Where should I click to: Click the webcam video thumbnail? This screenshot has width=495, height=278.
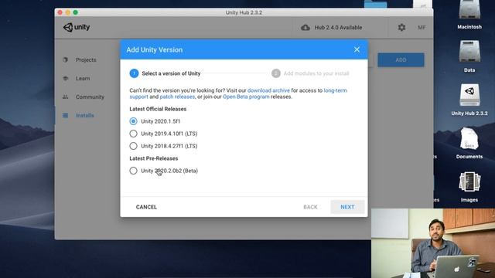(x=433, y=243)
